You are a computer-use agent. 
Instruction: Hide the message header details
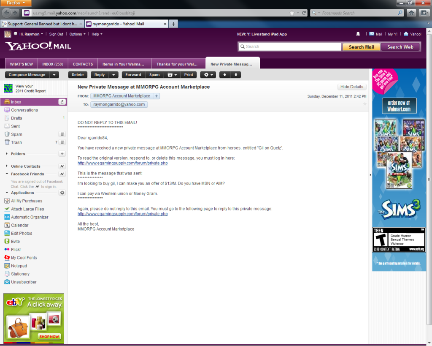351,87
